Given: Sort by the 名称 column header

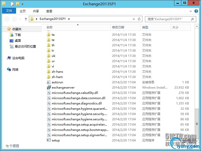Looking at the screenshot, I should pyautogui.click(x=76, y=27).
